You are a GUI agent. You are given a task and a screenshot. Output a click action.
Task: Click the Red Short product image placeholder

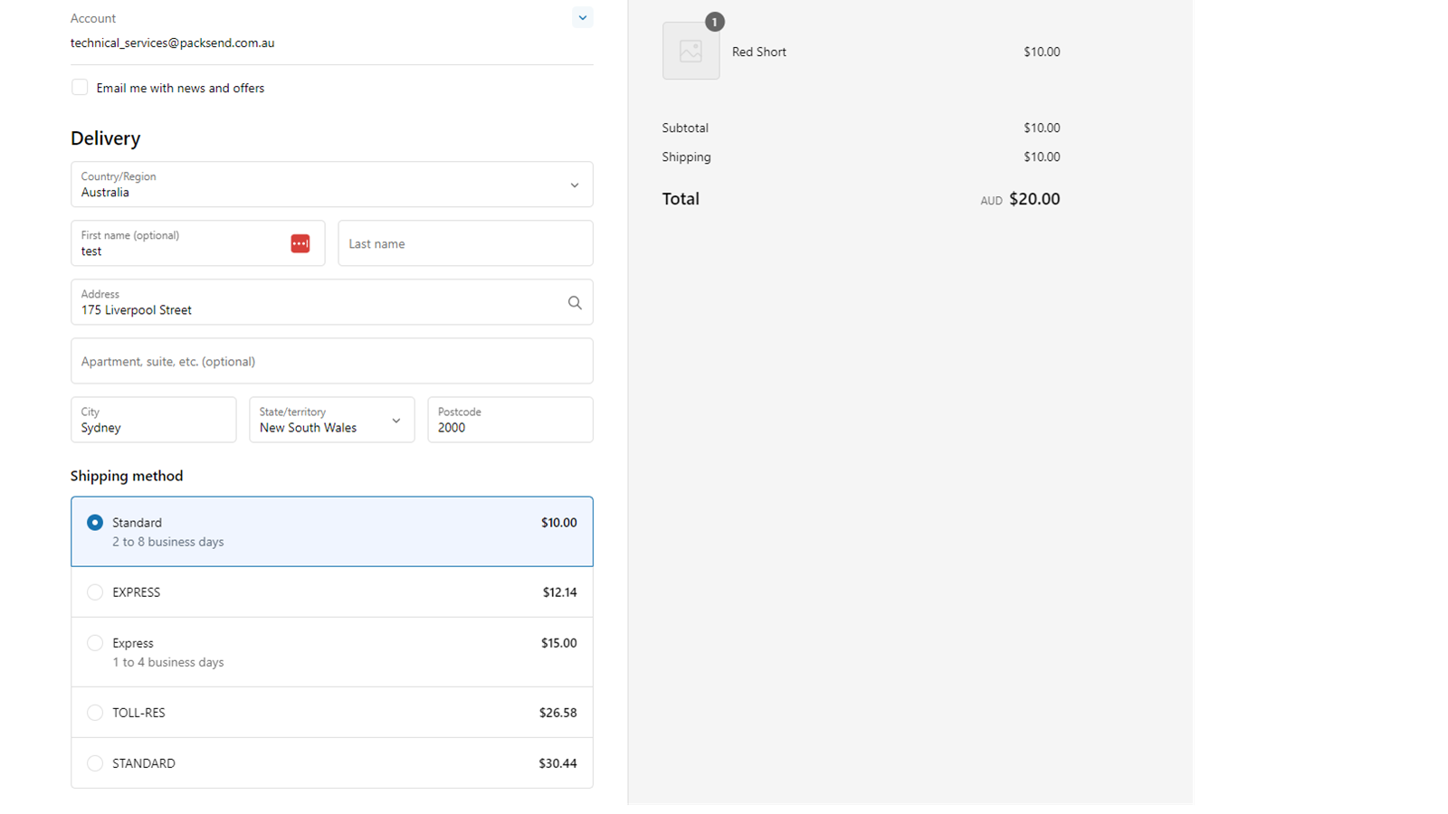691,51
